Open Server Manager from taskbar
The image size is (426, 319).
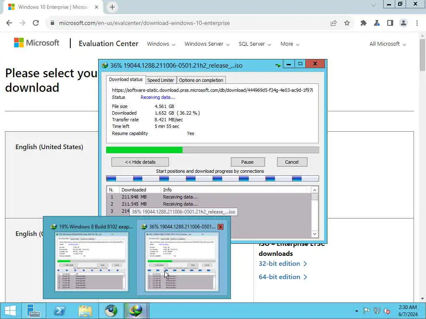coord(34,311)
